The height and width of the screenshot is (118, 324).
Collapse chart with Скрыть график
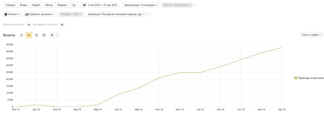311,35
